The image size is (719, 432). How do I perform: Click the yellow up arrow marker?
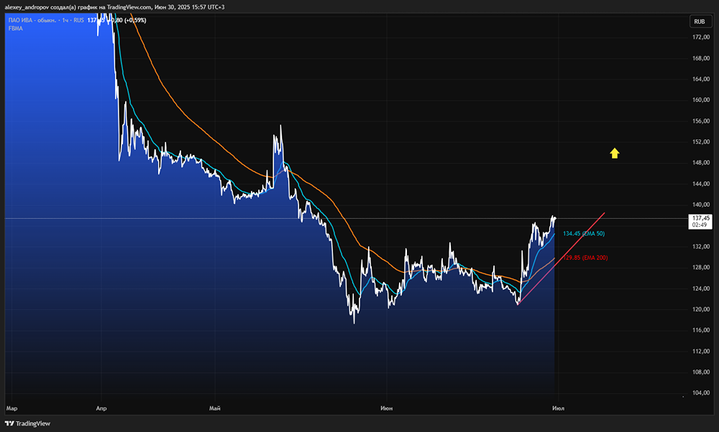pos(615,154)
